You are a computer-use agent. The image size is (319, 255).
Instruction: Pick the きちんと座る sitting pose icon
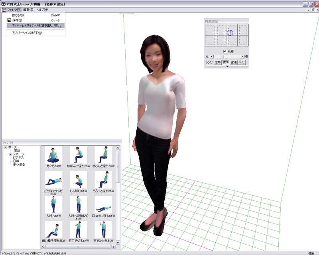click(103, 155)
